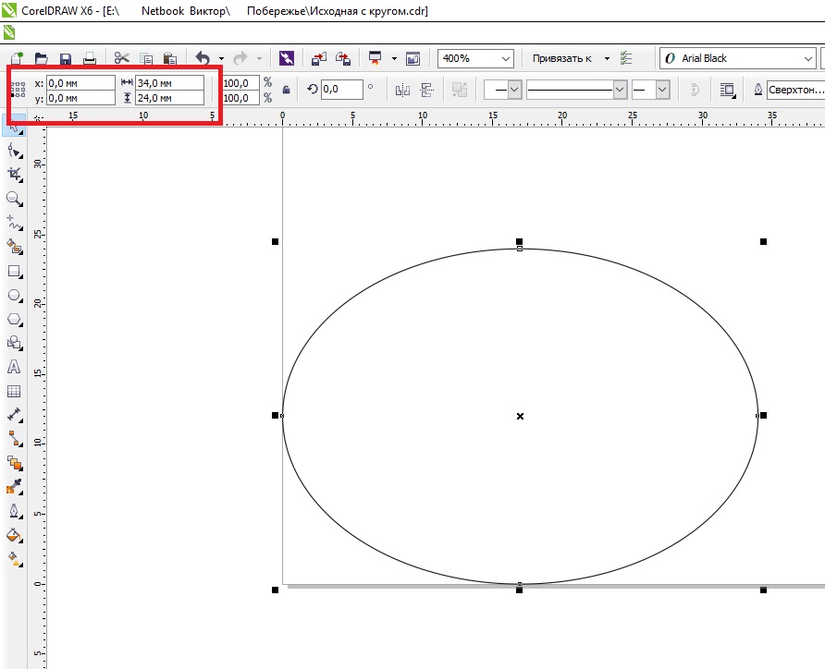Activate the Polygon tool

tap(14, 320)
